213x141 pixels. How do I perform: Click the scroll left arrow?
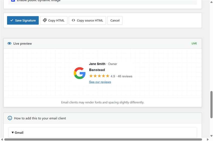pyautogui.click(x=2, y=139)
